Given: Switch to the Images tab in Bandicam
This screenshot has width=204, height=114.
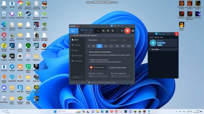Looking at the screenshot, I should [x=113, y=40].
